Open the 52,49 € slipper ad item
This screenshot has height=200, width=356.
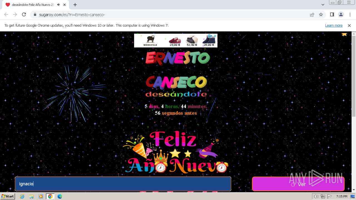point(192,41)
